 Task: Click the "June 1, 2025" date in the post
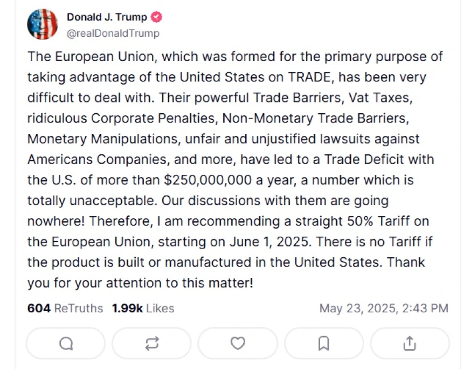coord(270,242)
